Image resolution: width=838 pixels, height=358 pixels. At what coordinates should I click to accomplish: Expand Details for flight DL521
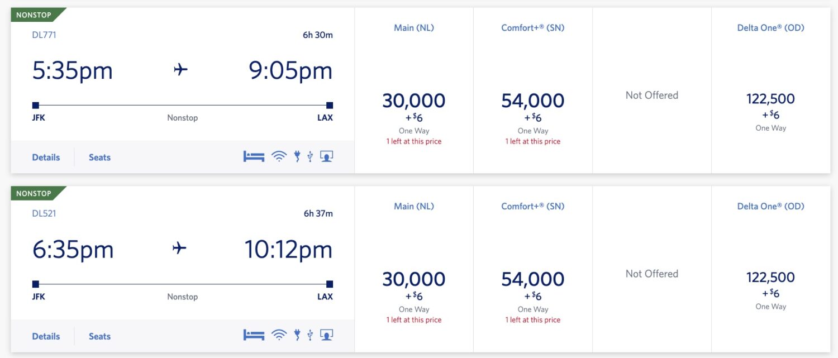pyautogui.click(x=45, y=336)
